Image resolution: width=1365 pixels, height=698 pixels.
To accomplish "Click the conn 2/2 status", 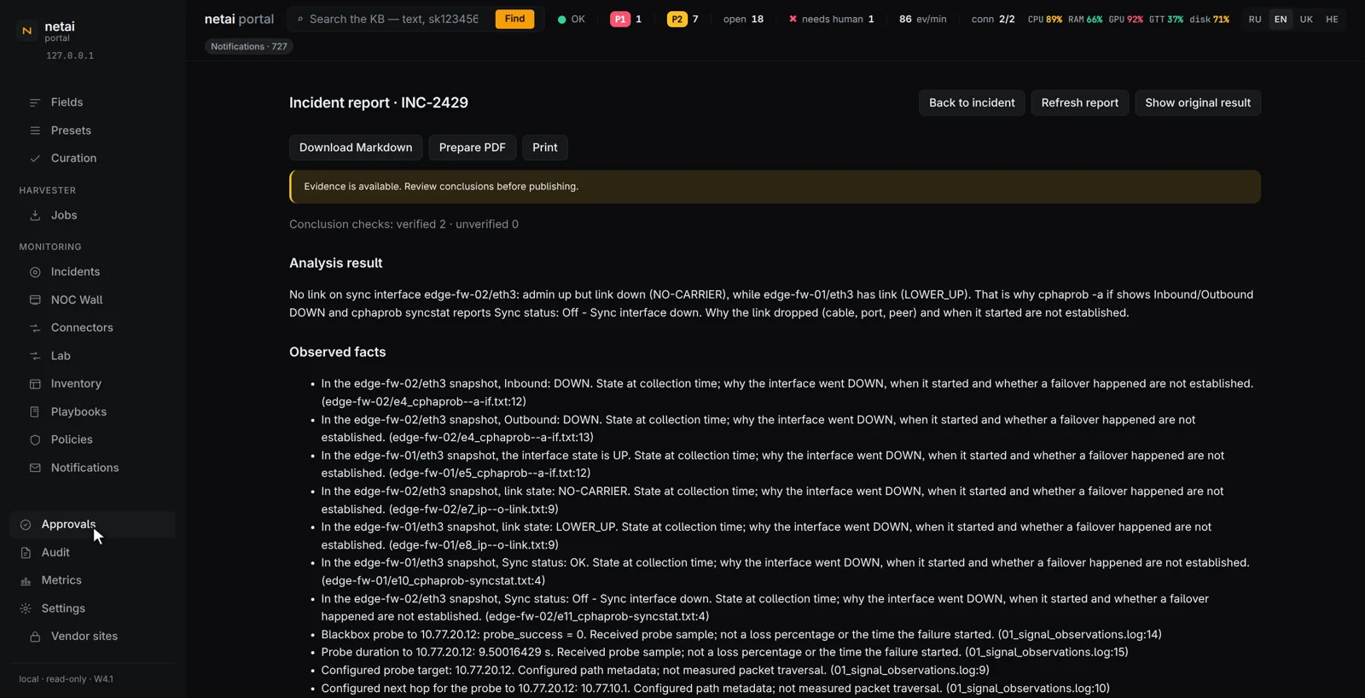I will (993, 19).
